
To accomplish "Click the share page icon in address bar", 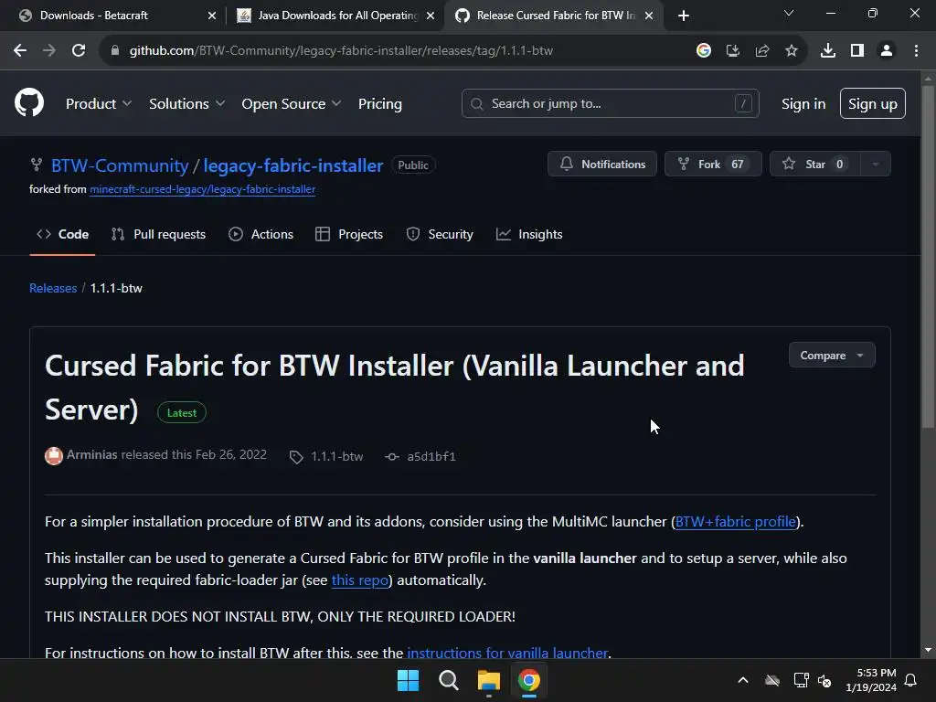I will click(x=762, y=51).
